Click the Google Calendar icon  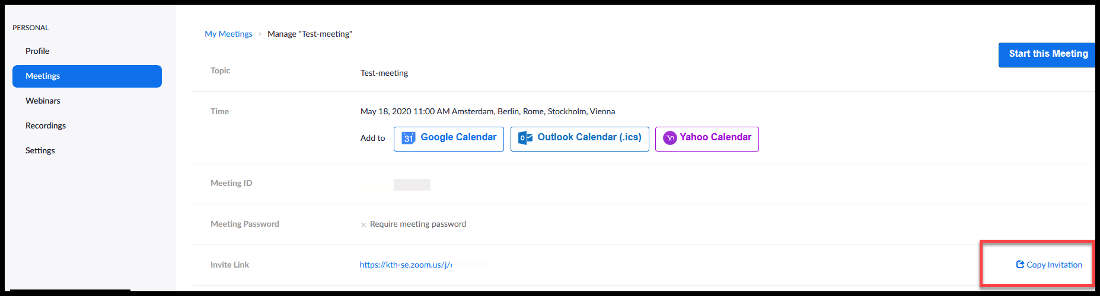(408, 138)
